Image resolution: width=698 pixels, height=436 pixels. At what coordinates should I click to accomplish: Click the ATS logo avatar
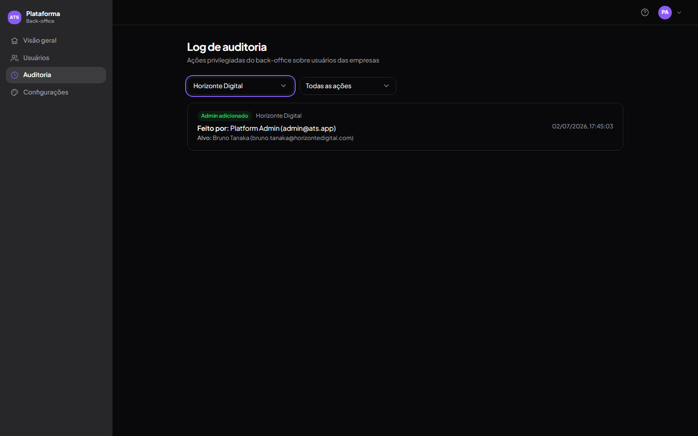coord(15,17)
